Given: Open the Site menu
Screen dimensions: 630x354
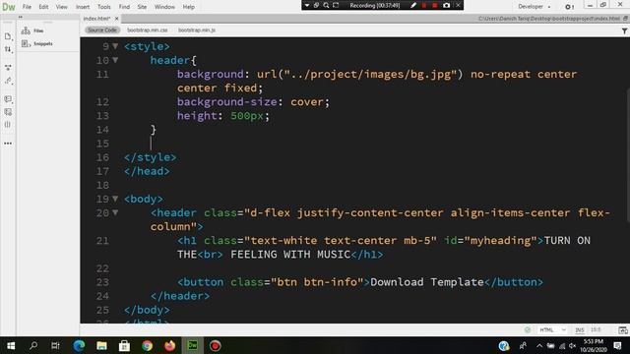Looking at the screenshot, I should click(x=142, y=7).
